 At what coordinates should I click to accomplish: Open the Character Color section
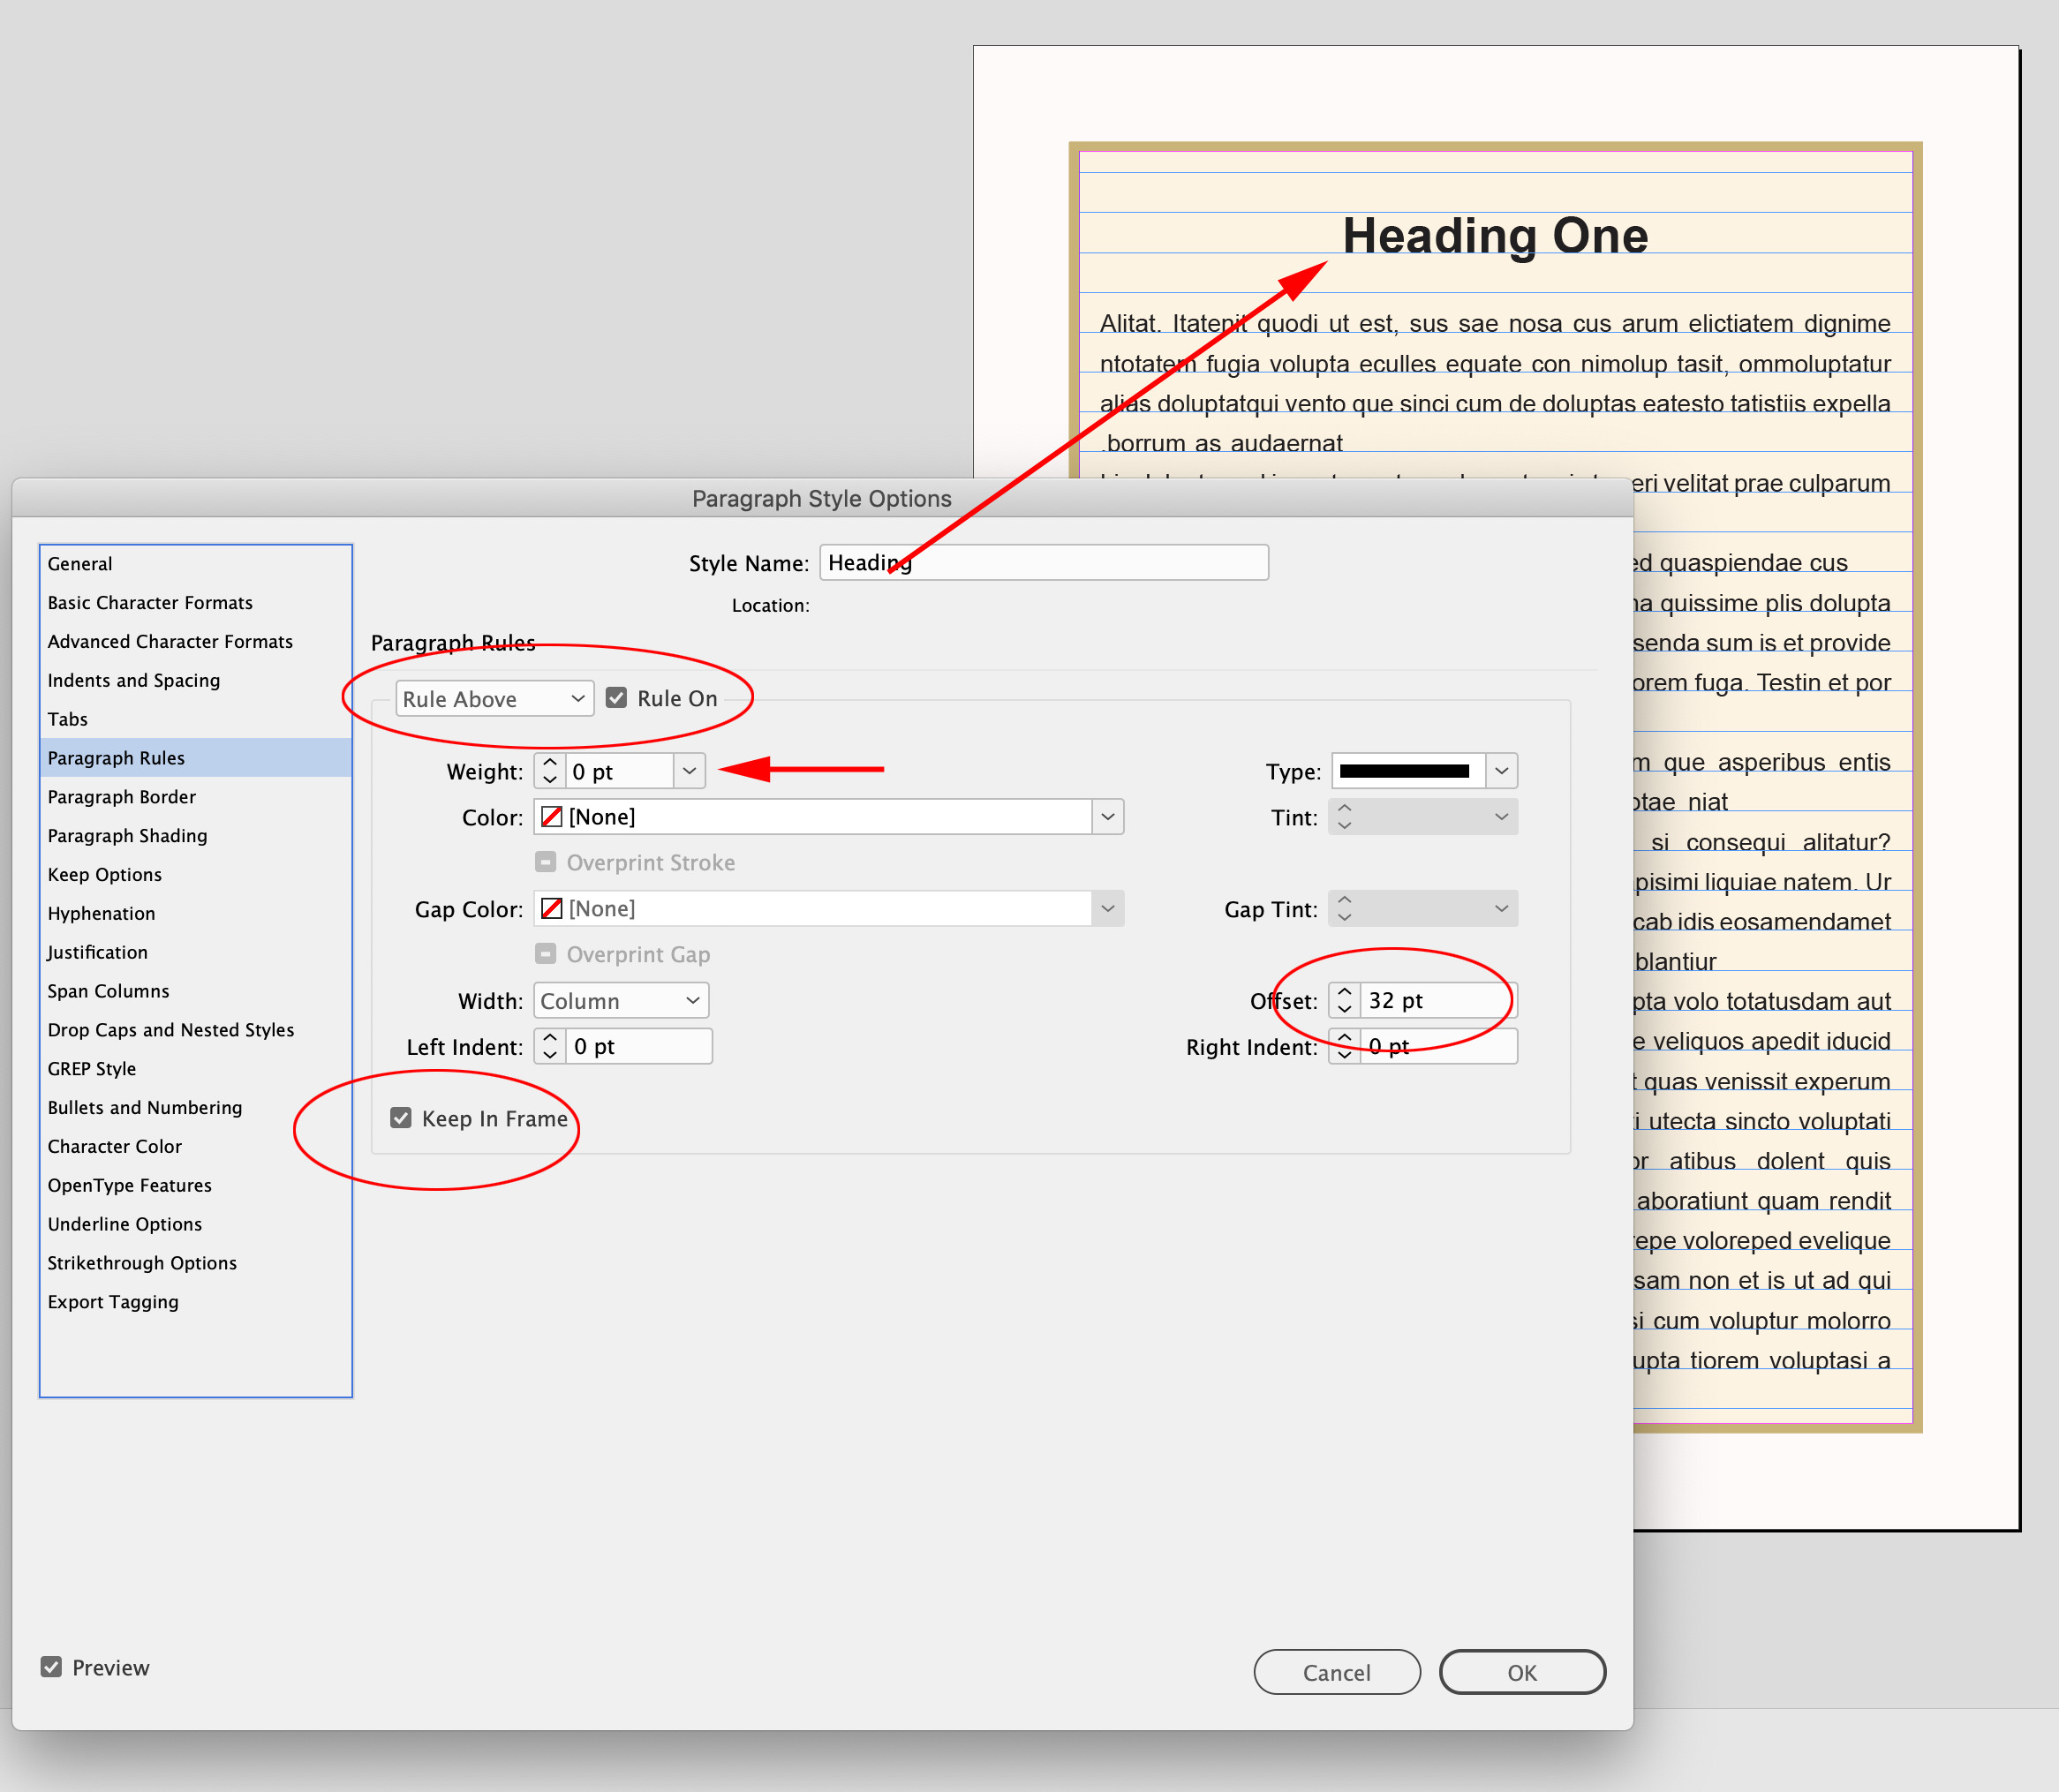(115, 1146)
